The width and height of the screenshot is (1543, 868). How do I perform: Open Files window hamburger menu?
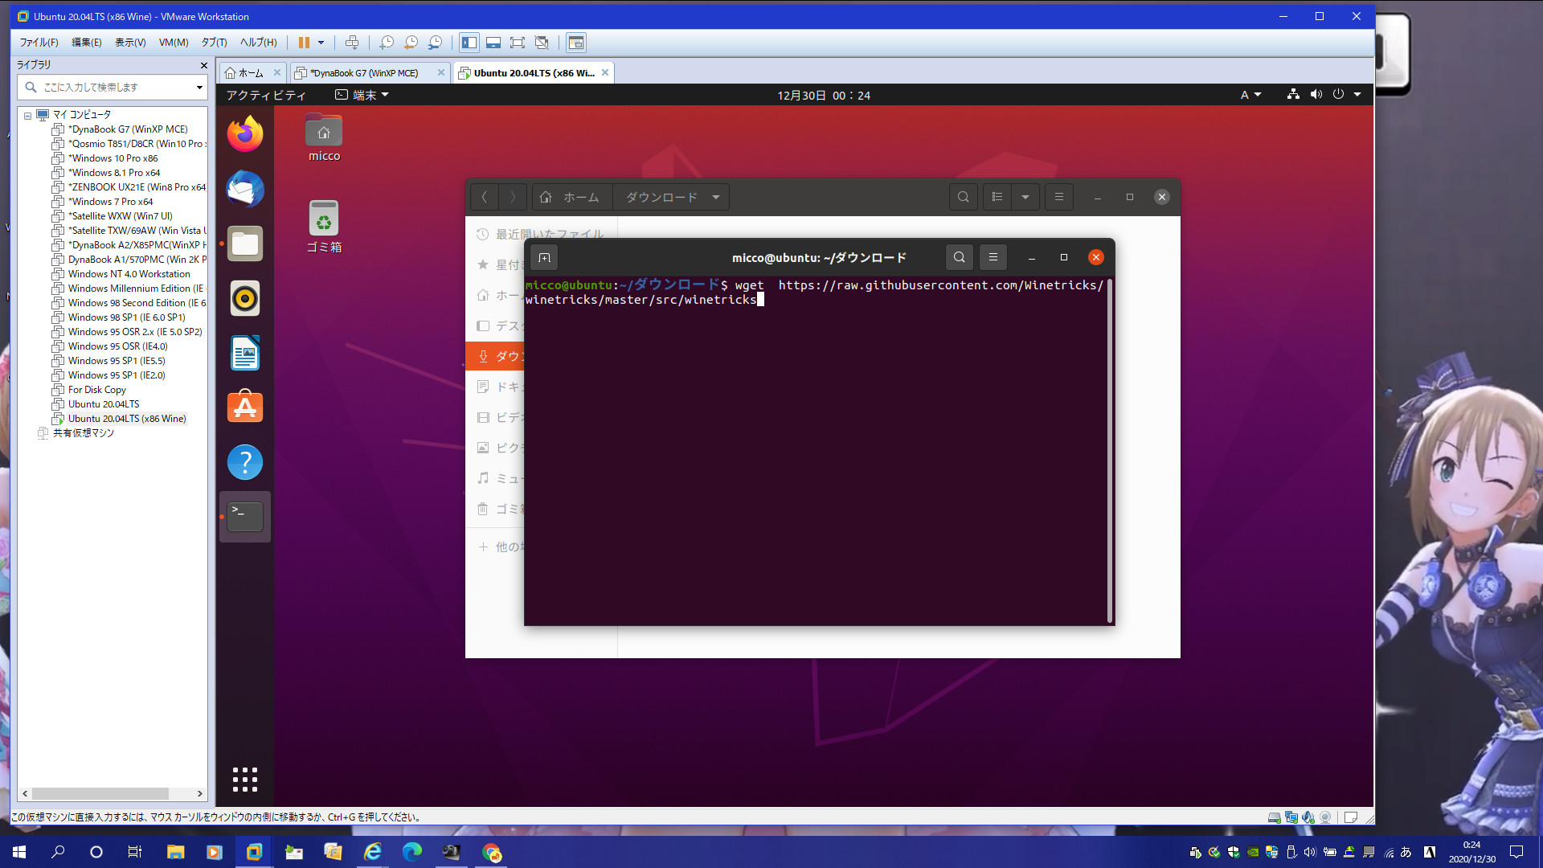1059,197
